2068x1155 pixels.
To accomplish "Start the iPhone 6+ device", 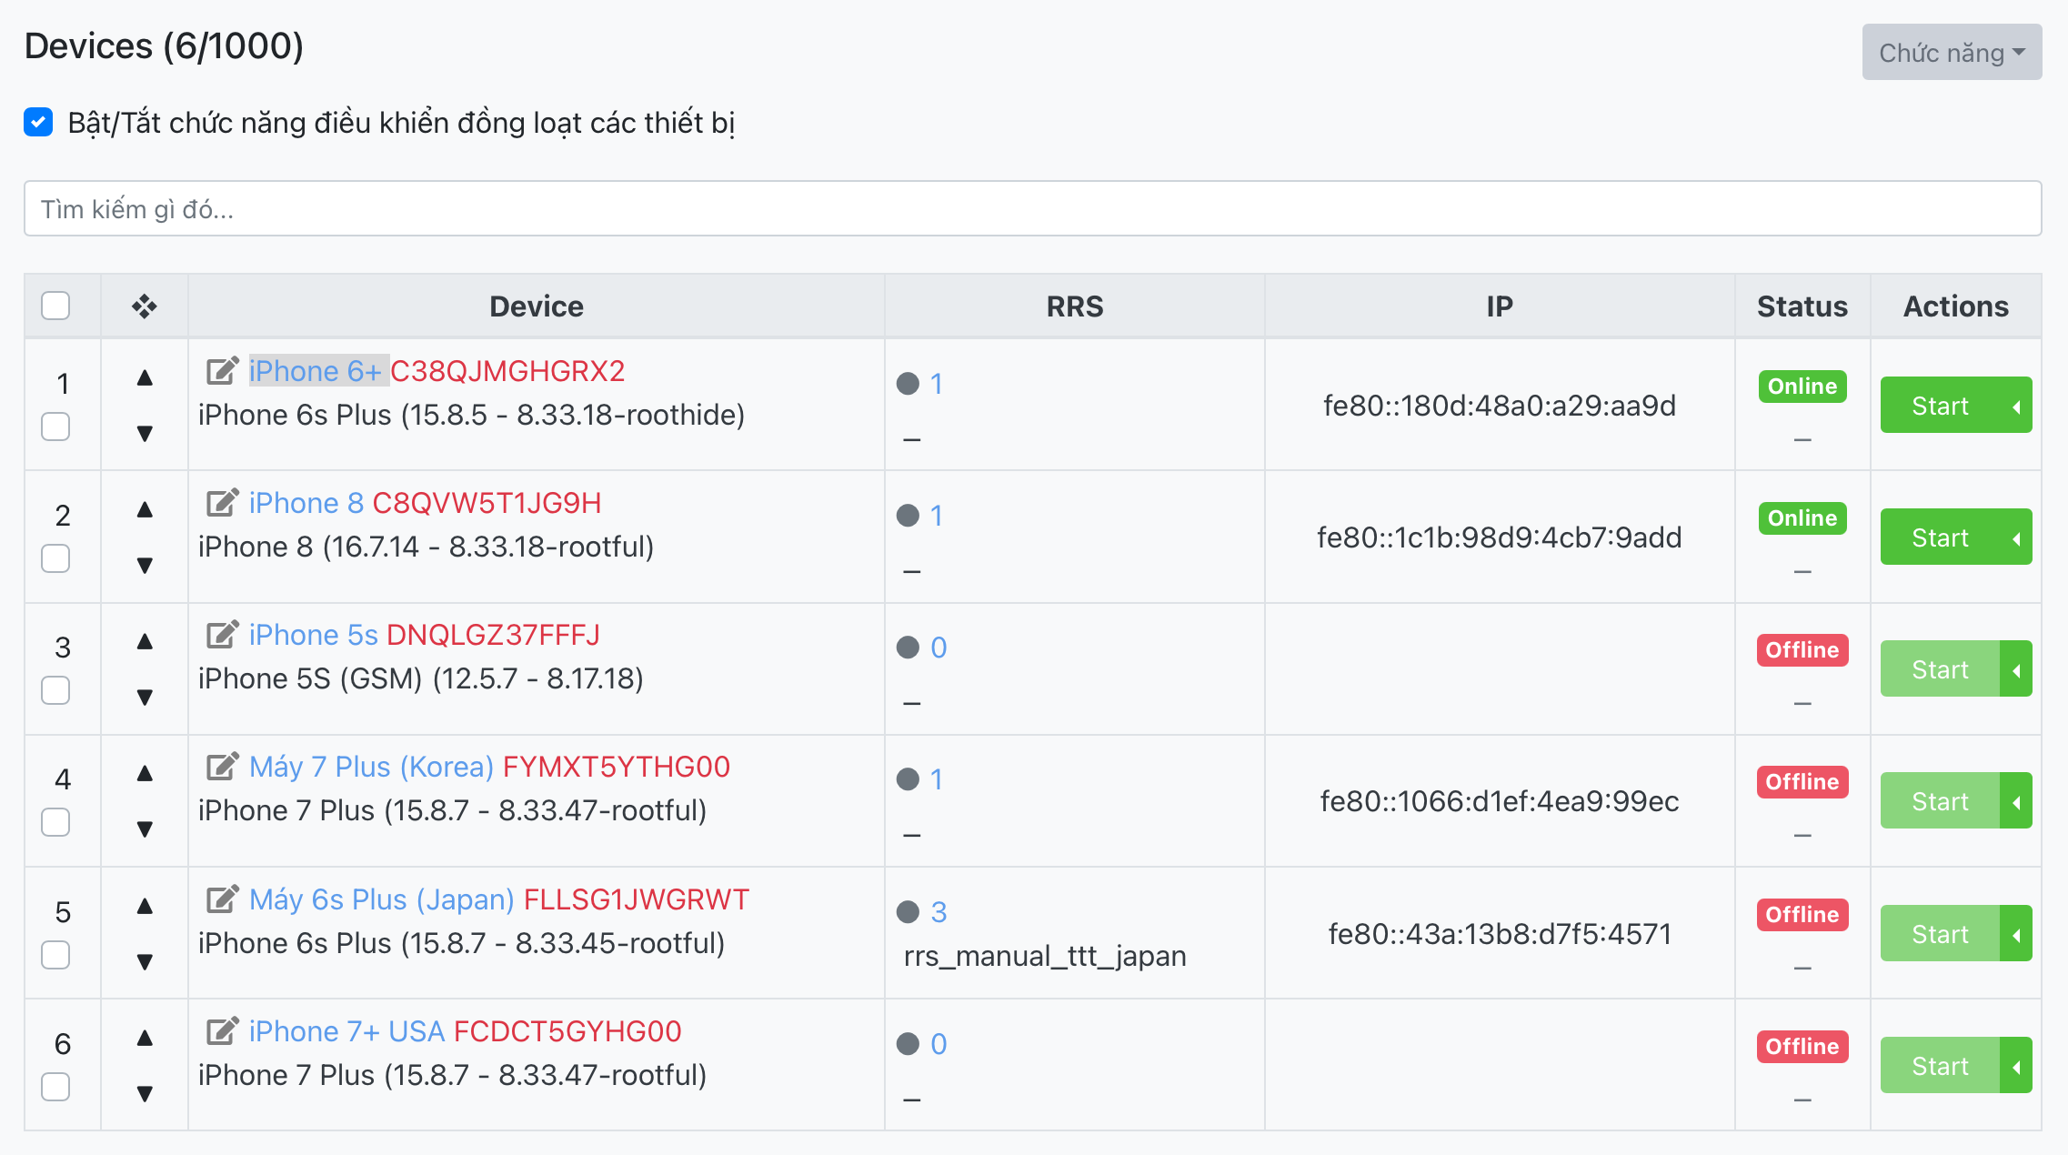I will (1940, 406).
